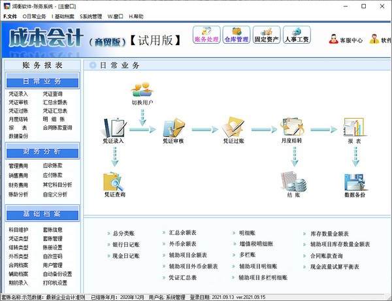Click the 用户名 status bar entry
The width and height of the screenshot is (392, 301).
[167, 297]
